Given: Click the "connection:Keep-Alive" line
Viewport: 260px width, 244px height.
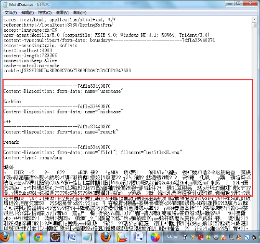Looking at the screenshot, I should [x=30, y=60].
